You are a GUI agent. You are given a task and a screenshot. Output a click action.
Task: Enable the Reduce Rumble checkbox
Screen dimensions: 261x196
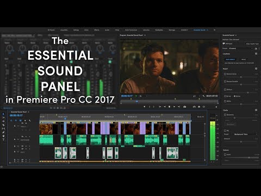[225, 82]
